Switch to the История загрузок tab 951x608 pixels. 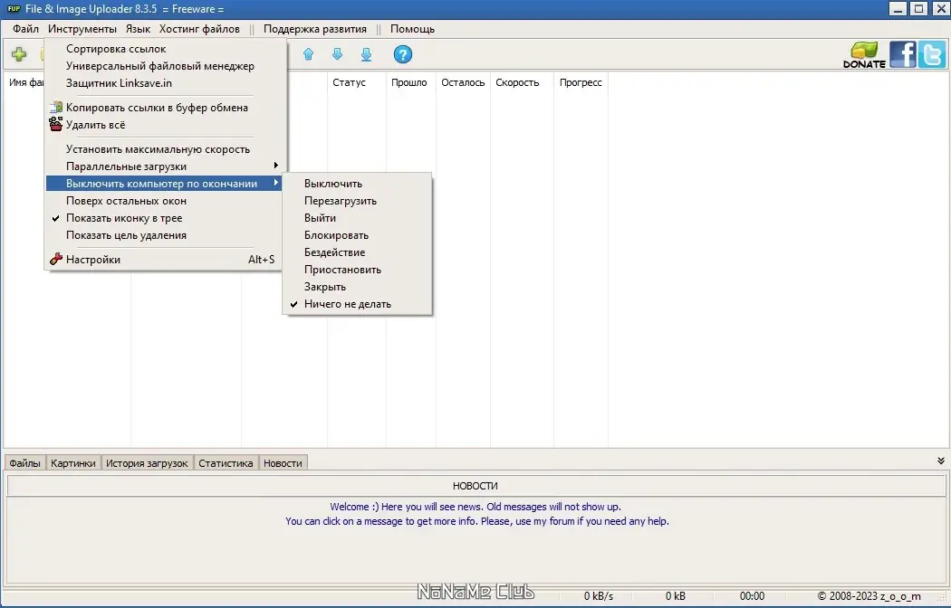(149, 462)
